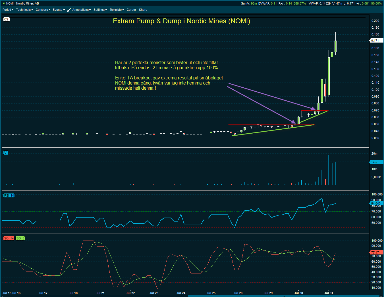Image resolution: width=384 pixels, height=297 pixels.
Task: Click the 388.57% header value
Action: pyautogui.click(x=300, y=3)
